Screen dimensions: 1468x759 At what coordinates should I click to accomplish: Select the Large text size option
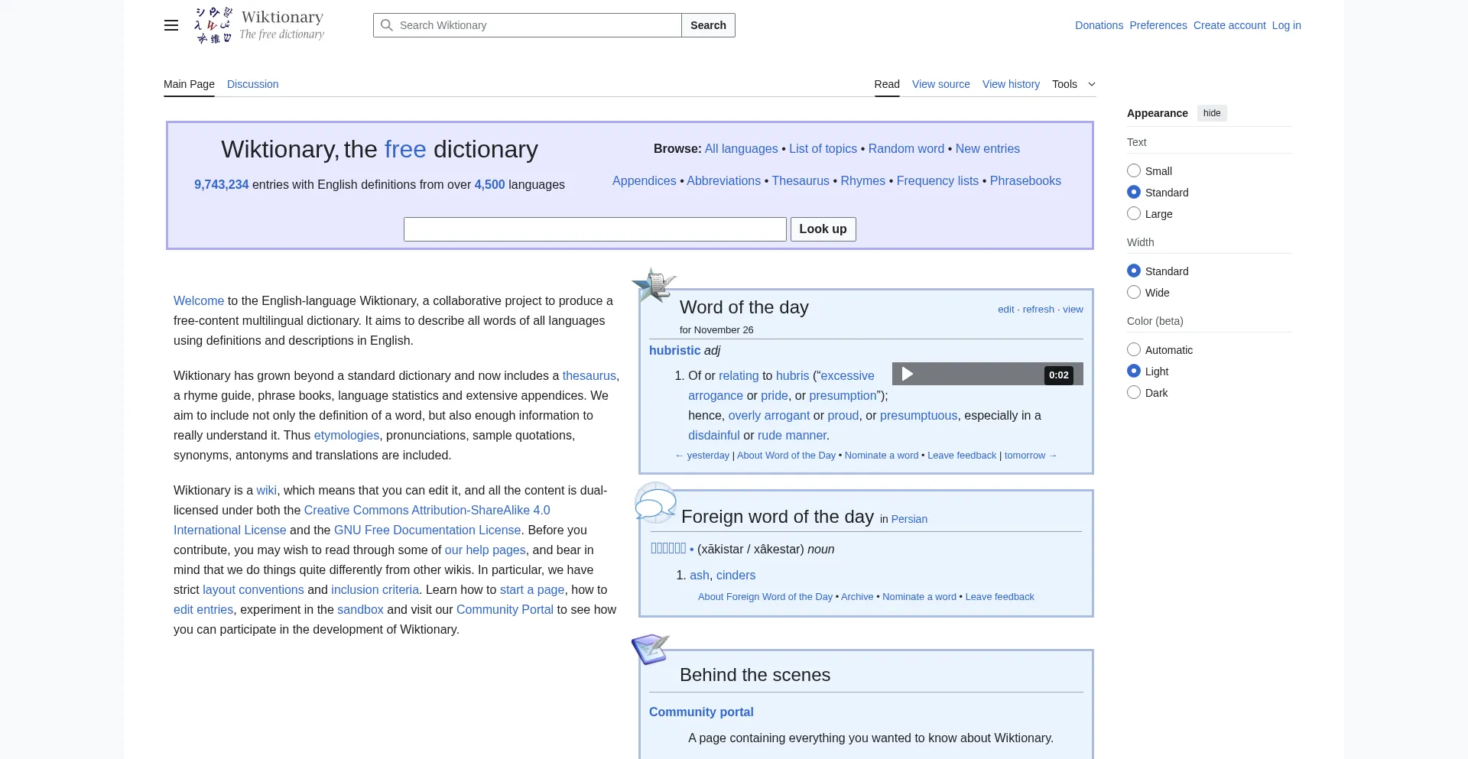(x=1134, y=214)
